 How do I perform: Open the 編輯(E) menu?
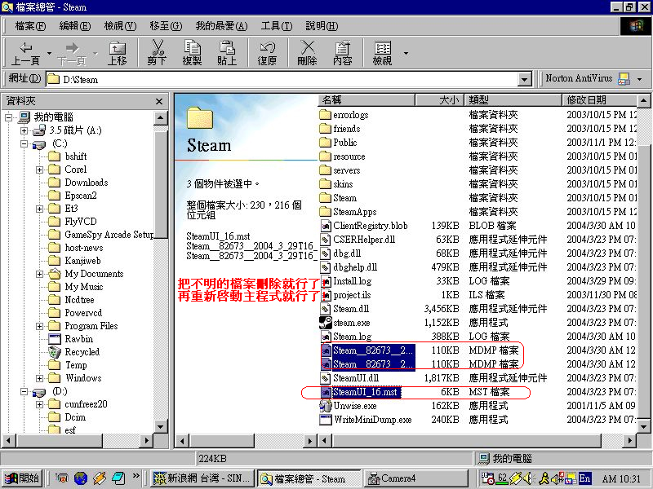point(75,26)
